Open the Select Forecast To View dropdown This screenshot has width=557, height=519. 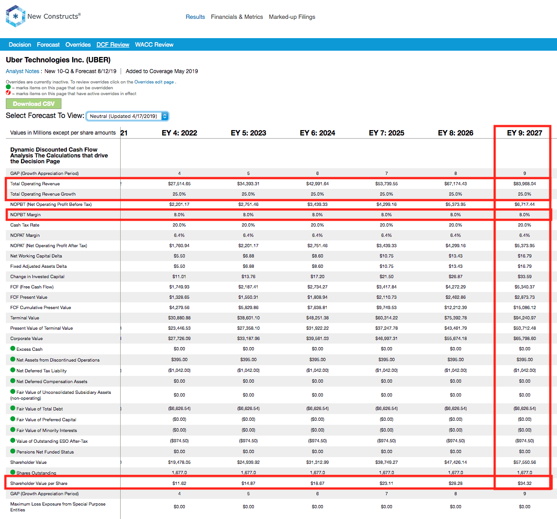point(127,116)
